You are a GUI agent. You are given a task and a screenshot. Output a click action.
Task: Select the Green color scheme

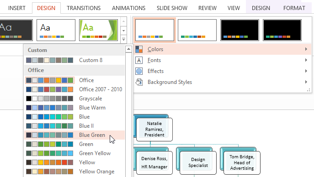[x=75, y=144]
